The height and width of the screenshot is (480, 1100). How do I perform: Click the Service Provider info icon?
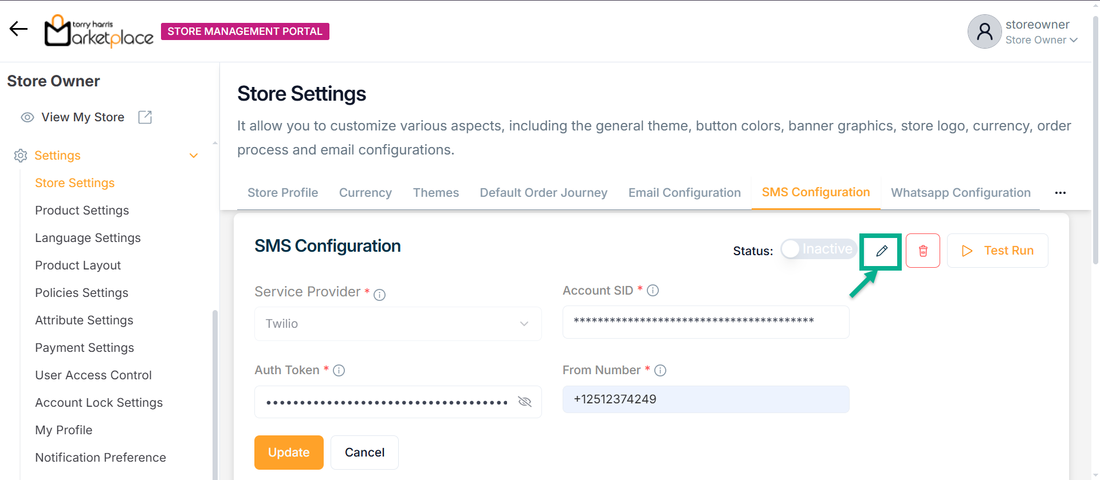pos(379,295)
